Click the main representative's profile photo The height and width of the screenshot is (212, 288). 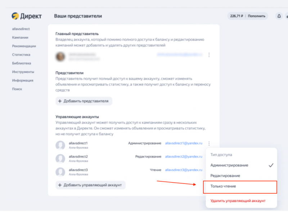60,56
